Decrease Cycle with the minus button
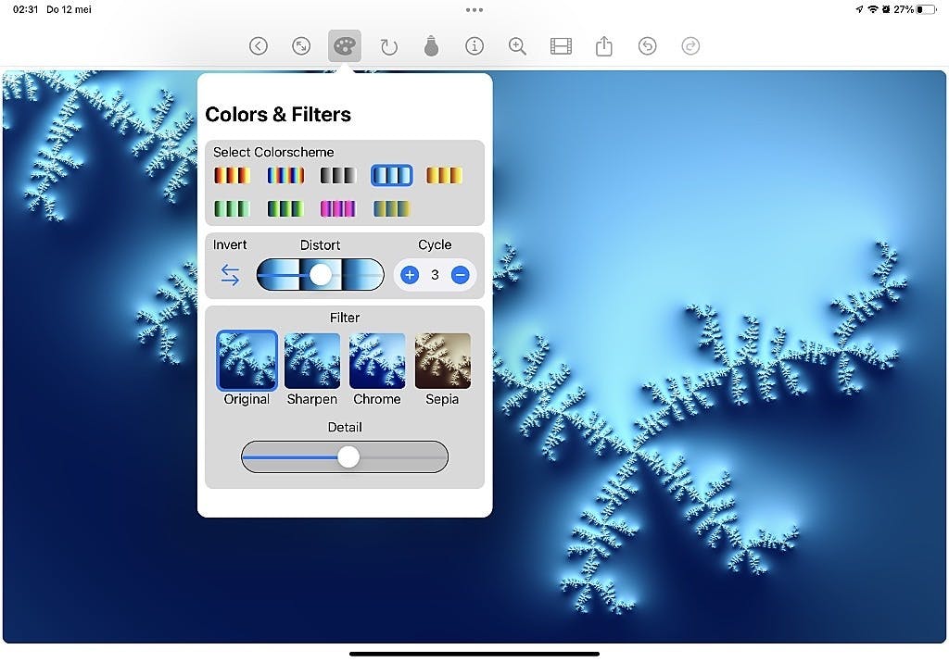The height and width of the screenshot is (662, 949). pos(460,275)
